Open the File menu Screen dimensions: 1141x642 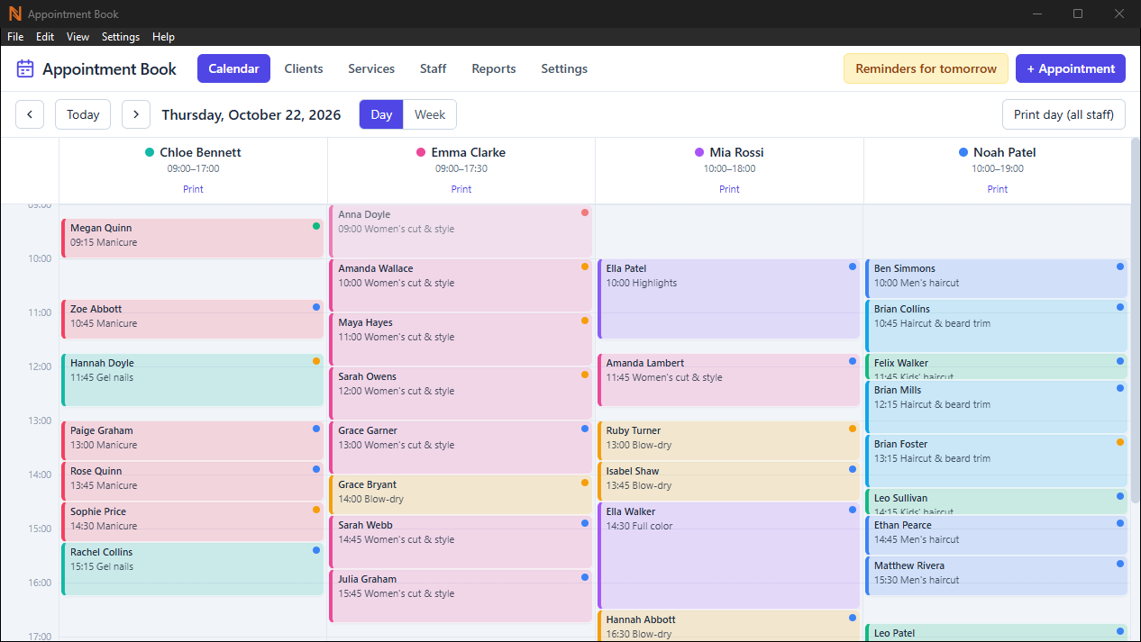15,37
